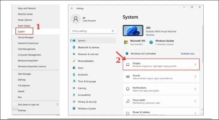
Task: Choose Desktop in the context menu
Action: pos(22,110)
